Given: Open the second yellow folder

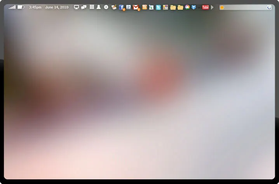Looking at the screenshot, I should 180,7.
